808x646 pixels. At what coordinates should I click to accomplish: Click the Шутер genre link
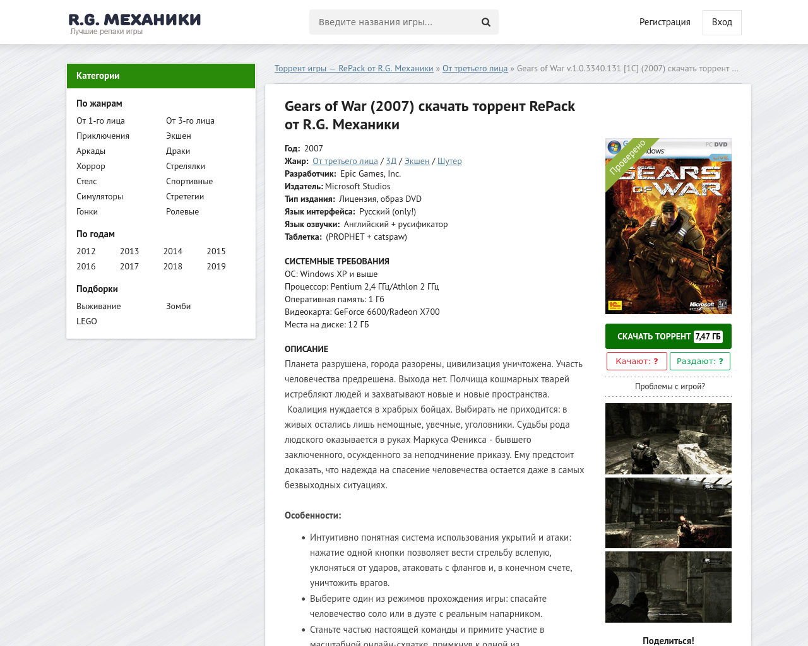(x=449, y=161)
